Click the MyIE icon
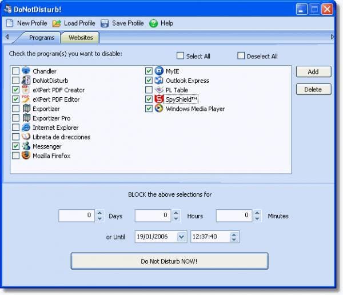 pyautogui.click(x=159, y=71)
